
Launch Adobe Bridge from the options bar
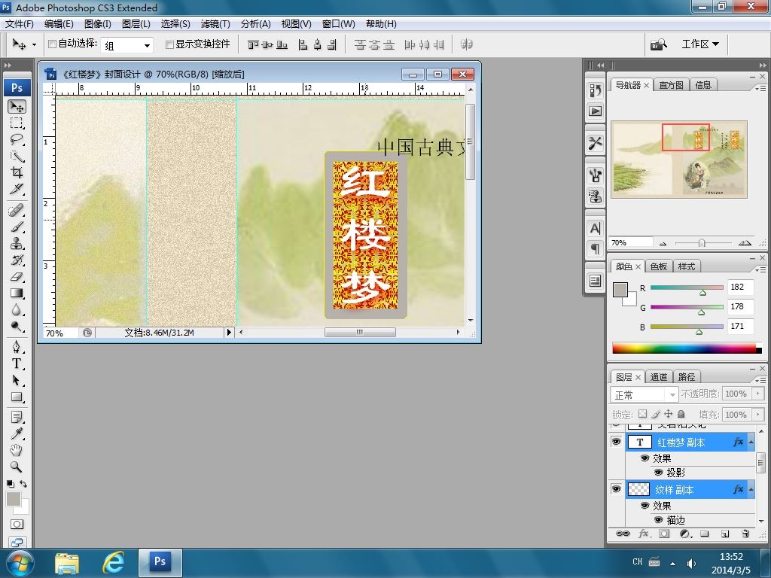659,44
